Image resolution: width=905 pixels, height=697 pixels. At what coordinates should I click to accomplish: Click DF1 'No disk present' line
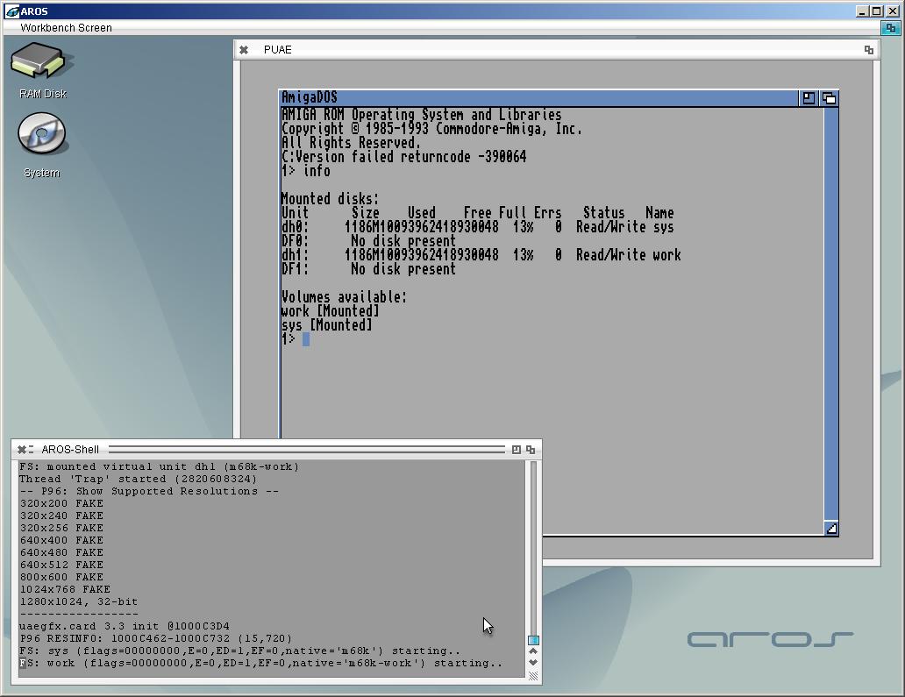[x=368, y=269]
